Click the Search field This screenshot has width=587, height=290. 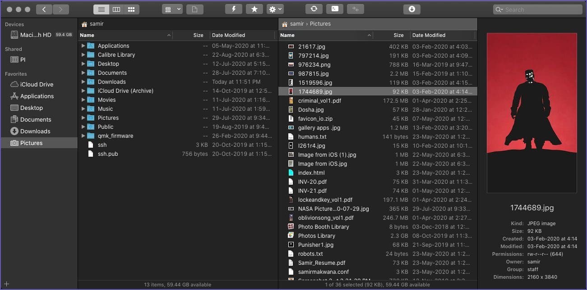538,9
